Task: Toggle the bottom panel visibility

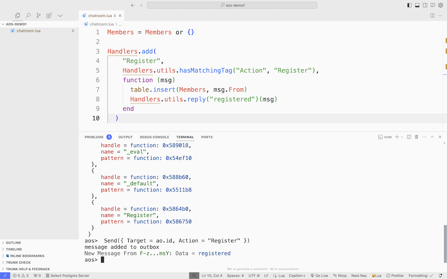Action: 417,5
